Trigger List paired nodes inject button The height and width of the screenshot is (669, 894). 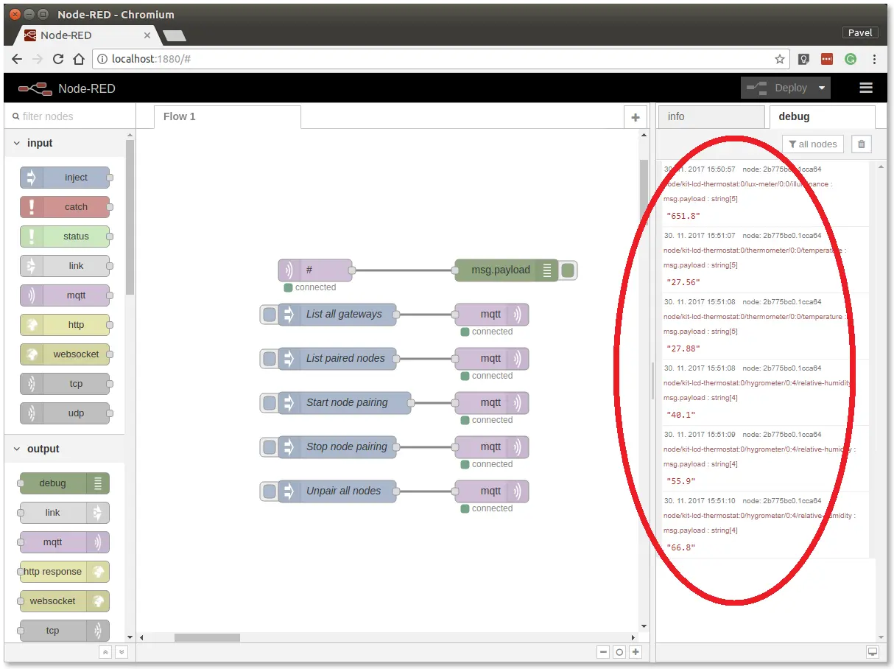click(269, 359)
